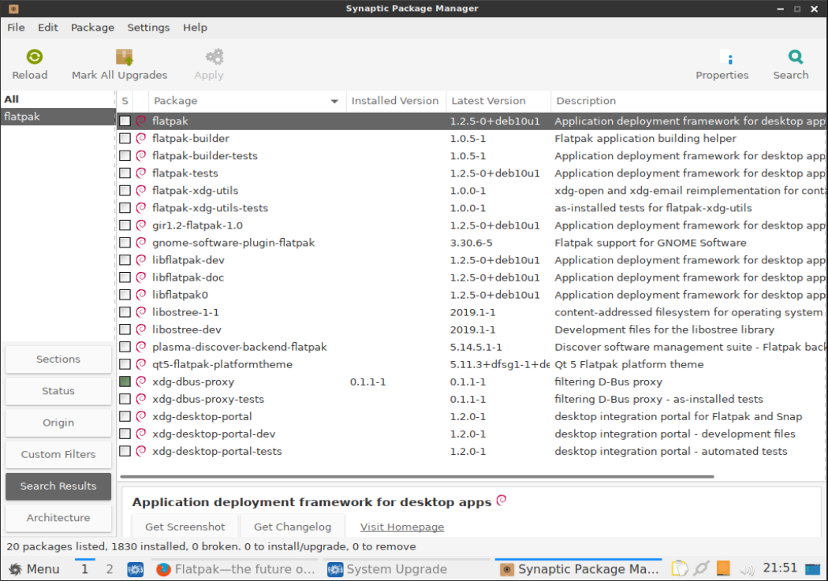This screenshot has width=828, height=581.
Task: Switch to Firefox Flatpak window in taskbar
Action: coord(236,569)
